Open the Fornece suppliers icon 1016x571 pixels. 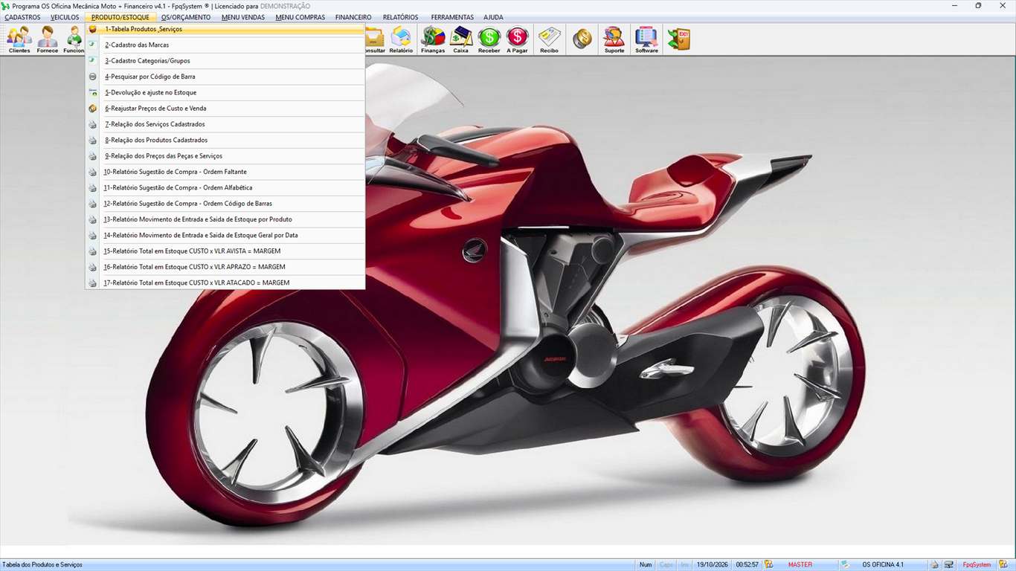48,39
